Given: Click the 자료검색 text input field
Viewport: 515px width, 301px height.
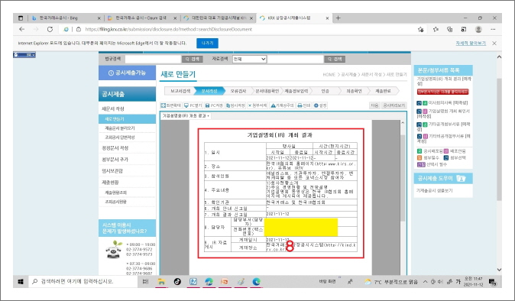Looking at the screenshot, I should 296,59.
